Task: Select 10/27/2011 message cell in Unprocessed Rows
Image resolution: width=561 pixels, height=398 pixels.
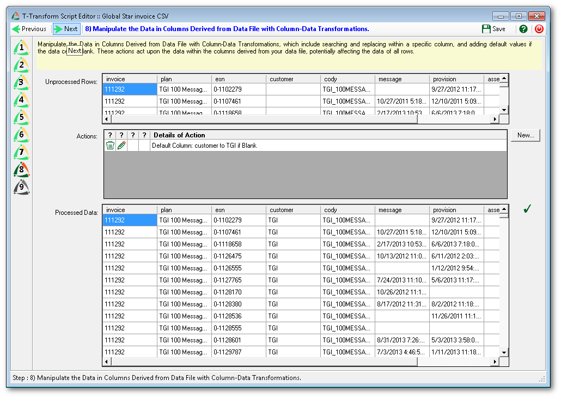Action: click(x=402, y=101)
